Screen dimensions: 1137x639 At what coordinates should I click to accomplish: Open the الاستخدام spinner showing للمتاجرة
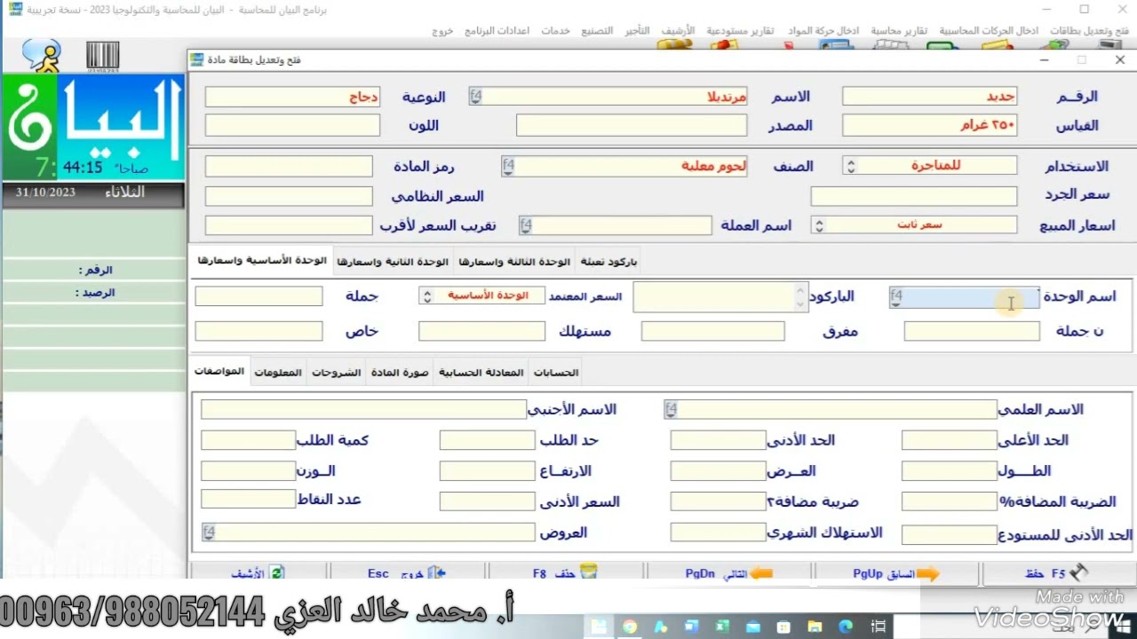(850, 165)
